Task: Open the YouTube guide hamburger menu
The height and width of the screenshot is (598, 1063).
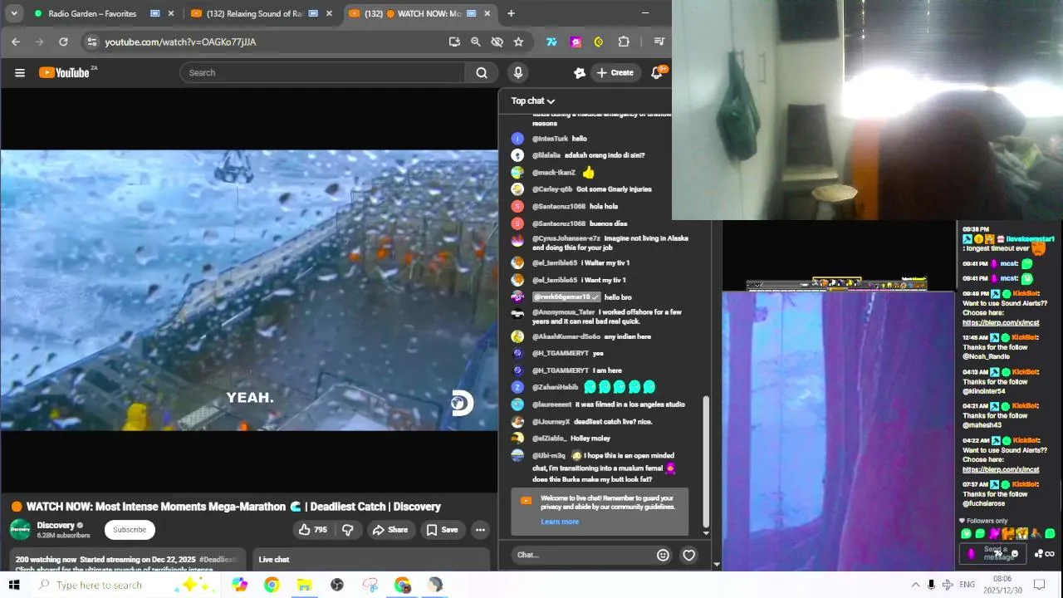Action: tap(20, 73)
